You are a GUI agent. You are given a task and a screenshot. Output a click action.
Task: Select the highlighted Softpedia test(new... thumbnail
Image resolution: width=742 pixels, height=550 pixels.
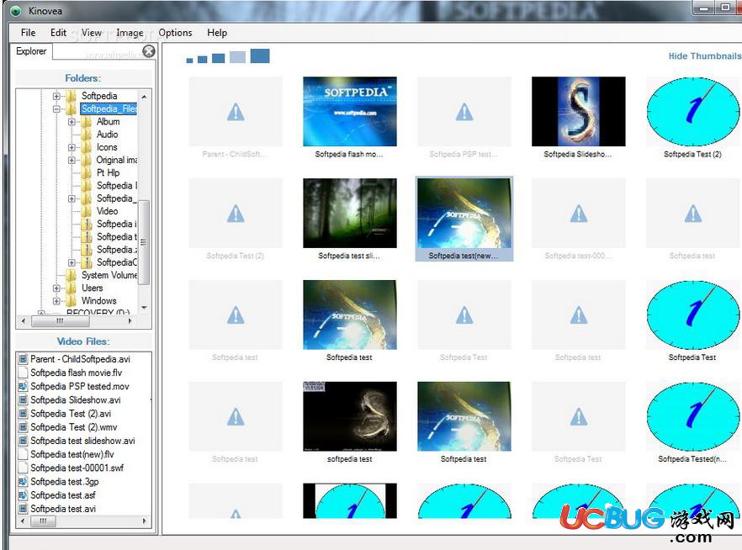point(464,219)
